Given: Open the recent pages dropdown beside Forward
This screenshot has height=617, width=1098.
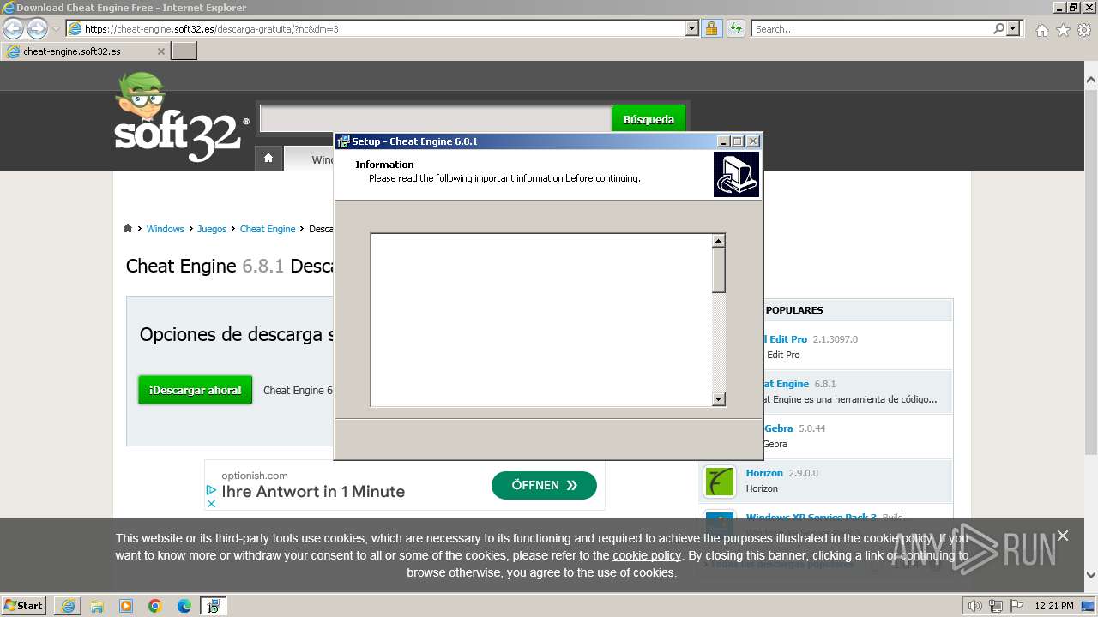Looking at the screenshot, I should (56, 29).
